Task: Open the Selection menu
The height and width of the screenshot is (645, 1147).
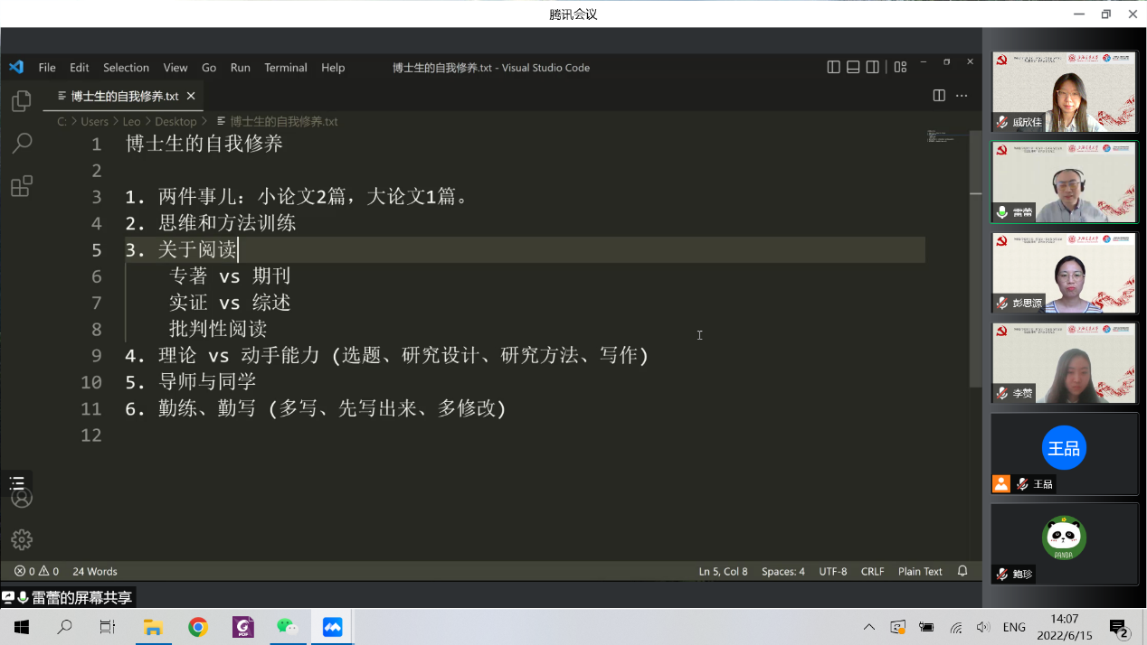Action: (x=126, y=68)
